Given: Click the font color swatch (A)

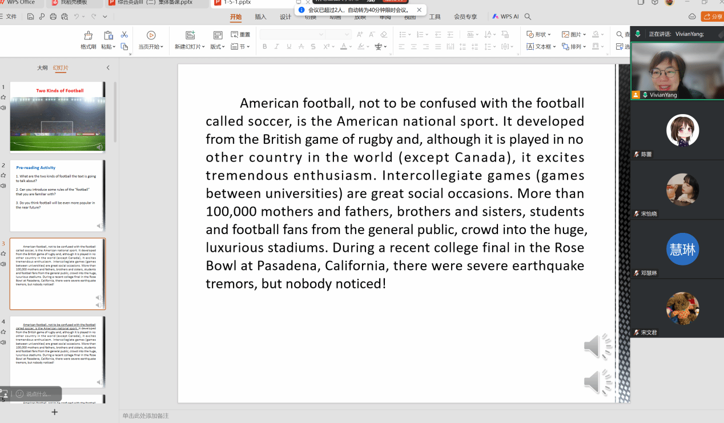Looking at the screenshot, I should coord(344,47).
